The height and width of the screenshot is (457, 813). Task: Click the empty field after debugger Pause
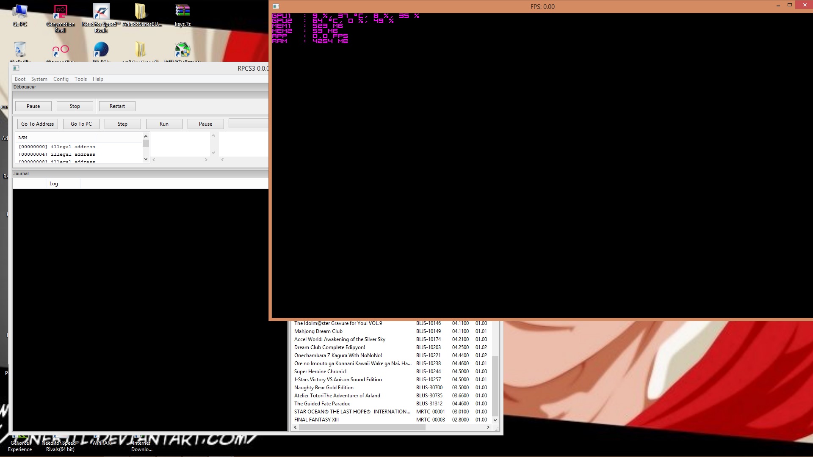pos(249,124)
